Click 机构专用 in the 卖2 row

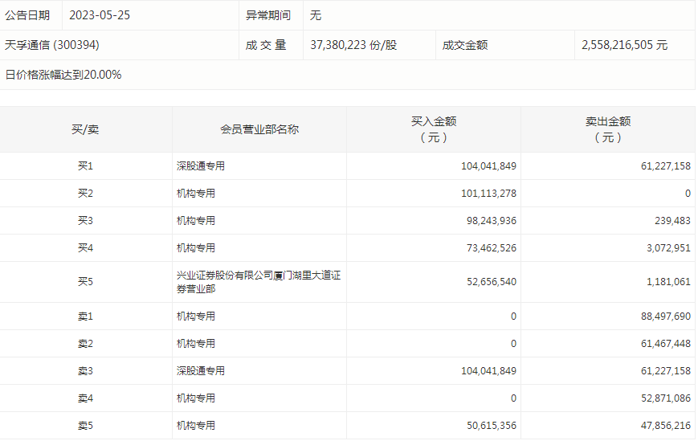coord(196,344)
